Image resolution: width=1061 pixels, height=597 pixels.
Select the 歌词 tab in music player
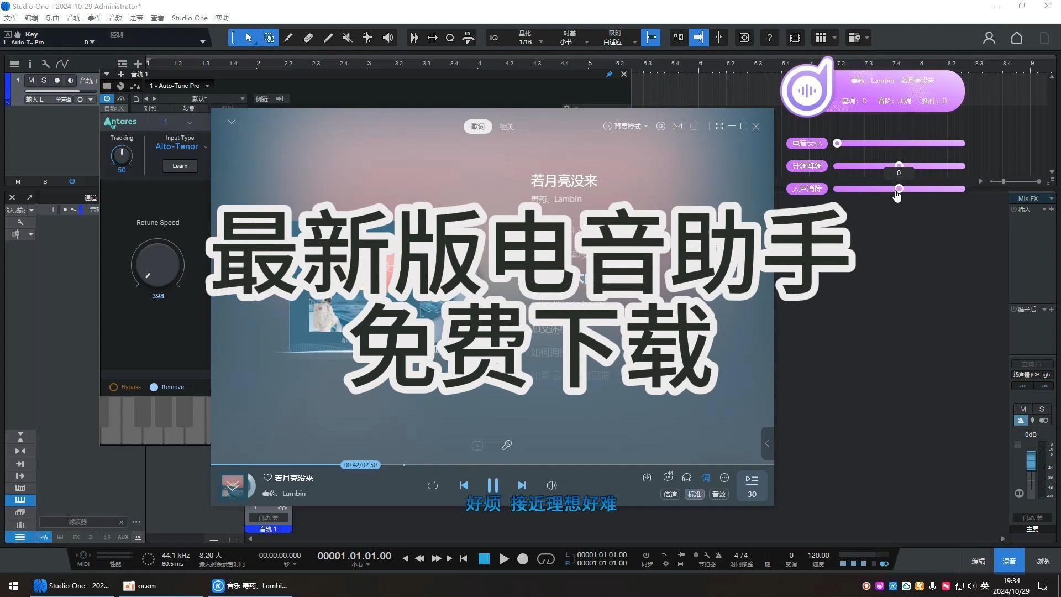click(478, 126)
